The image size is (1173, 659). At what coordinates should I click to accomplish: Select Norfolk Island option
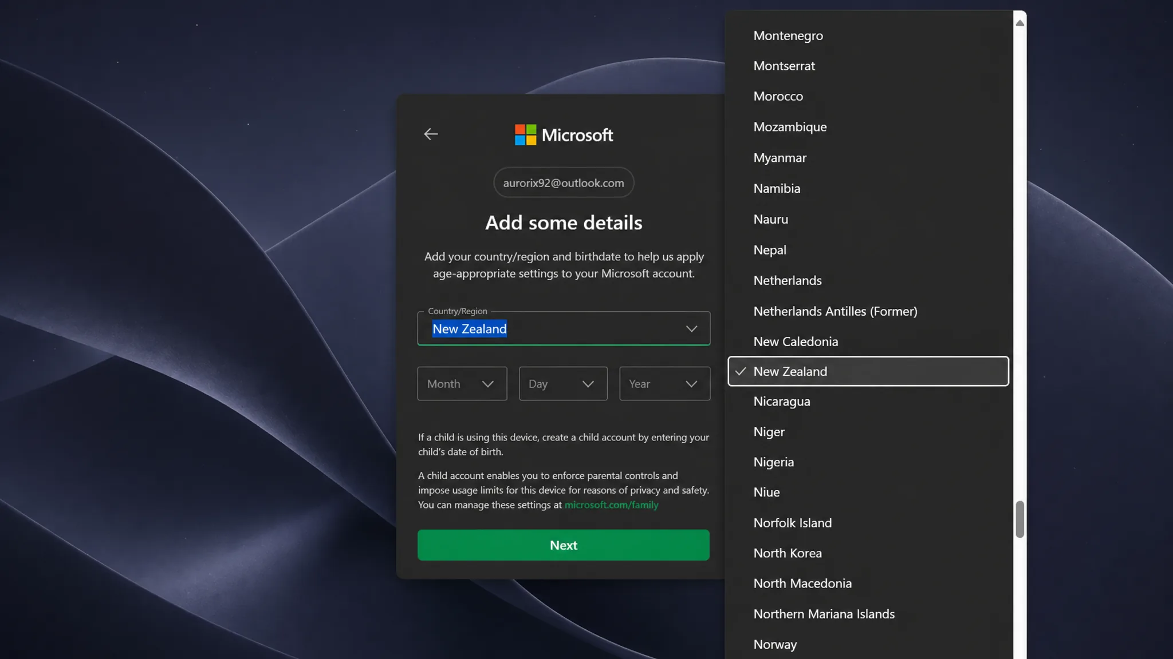click(x=868, y=523)
